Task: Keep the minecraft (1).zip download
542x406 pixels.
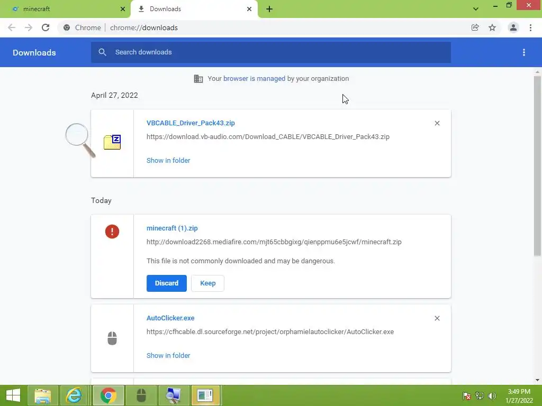Action: [x=207, y=283]
